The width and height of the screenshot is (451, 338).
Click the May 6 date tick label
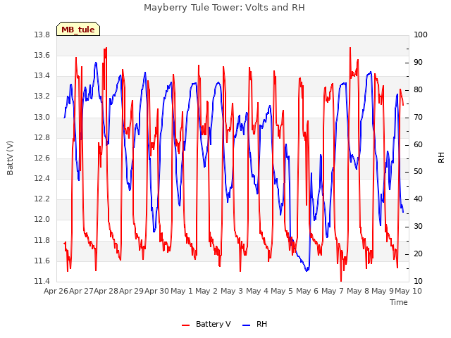coord(307,291)
